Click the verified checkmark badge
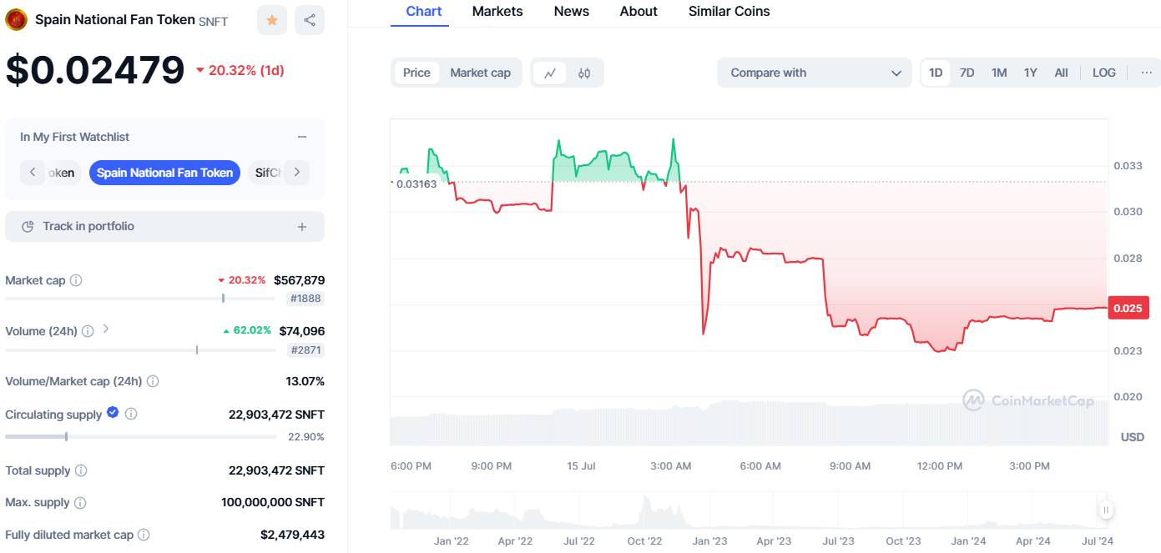 [x=113, y=413]
